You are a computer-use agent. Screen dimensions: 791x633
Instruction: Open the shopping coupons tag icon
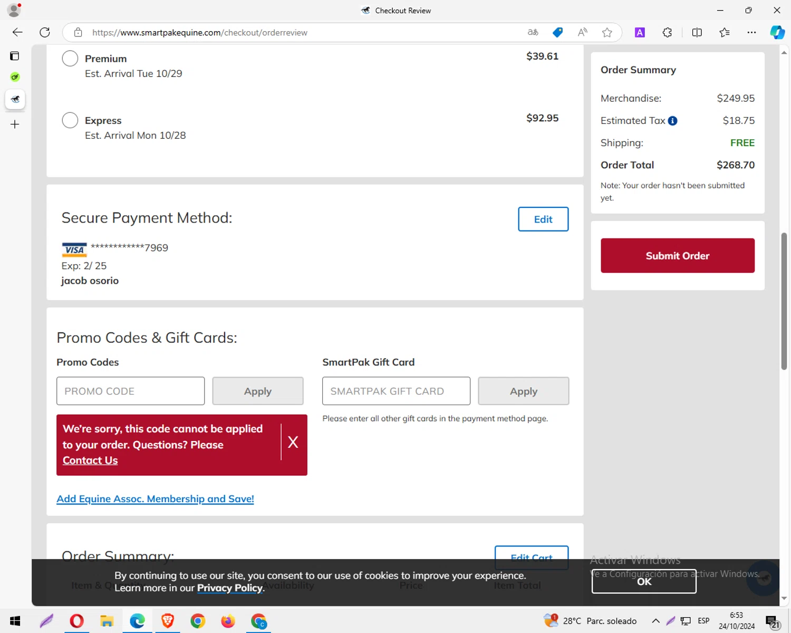pyautogui.click(x=557, y=32)
